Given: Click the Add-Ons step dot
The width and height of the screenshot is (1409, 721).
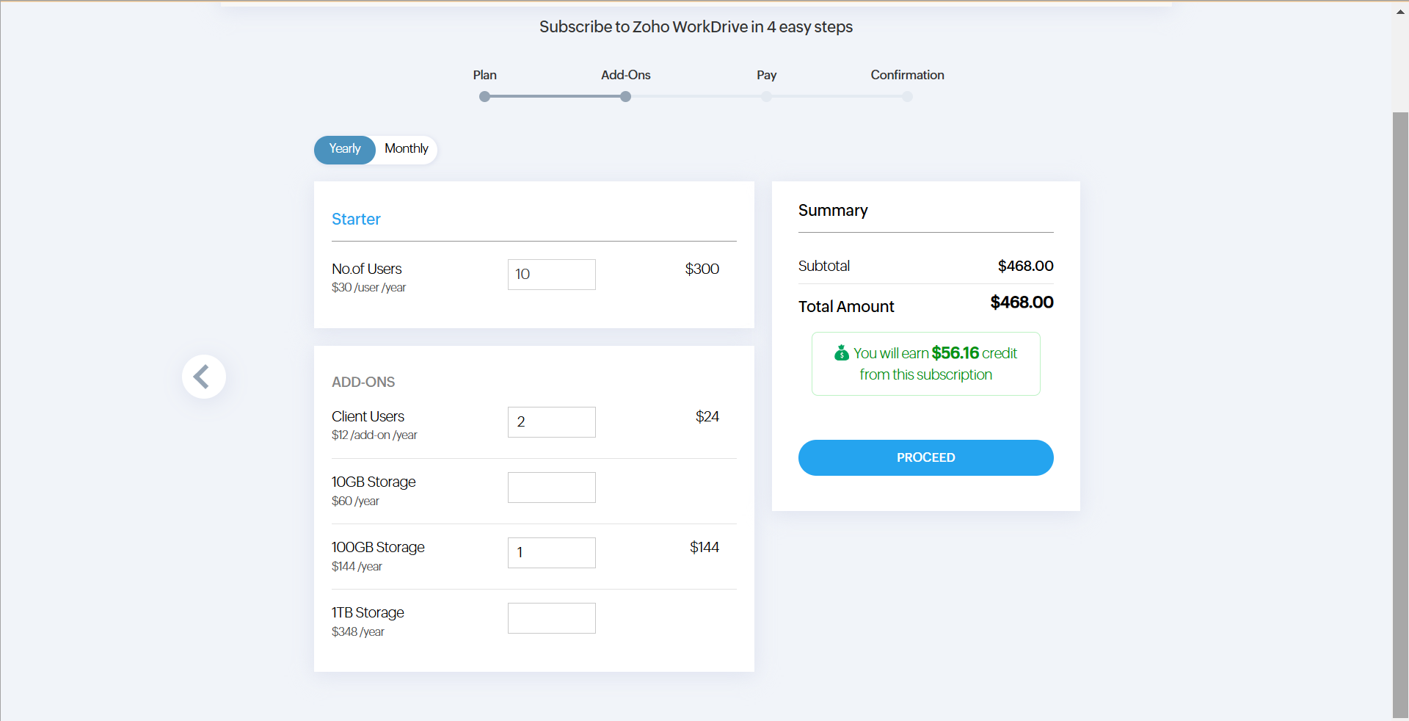Looking at the screenshot, I should (625, 97).
